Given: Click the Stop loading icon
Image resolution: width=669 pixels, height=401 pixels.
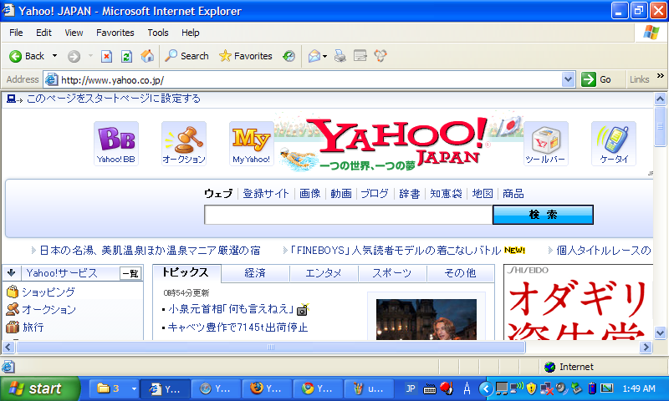Looking at the screenshot, I should click(x=106, y=56).
